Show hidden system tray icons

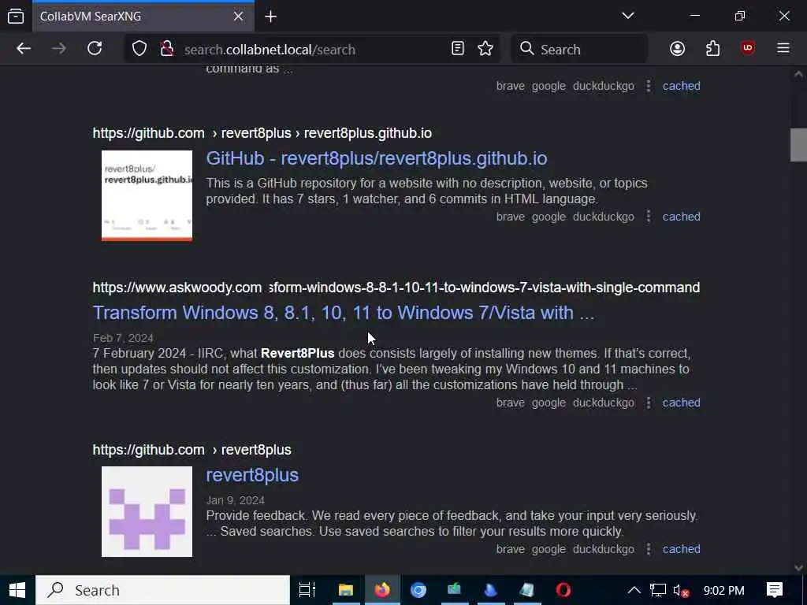[634, 590]
